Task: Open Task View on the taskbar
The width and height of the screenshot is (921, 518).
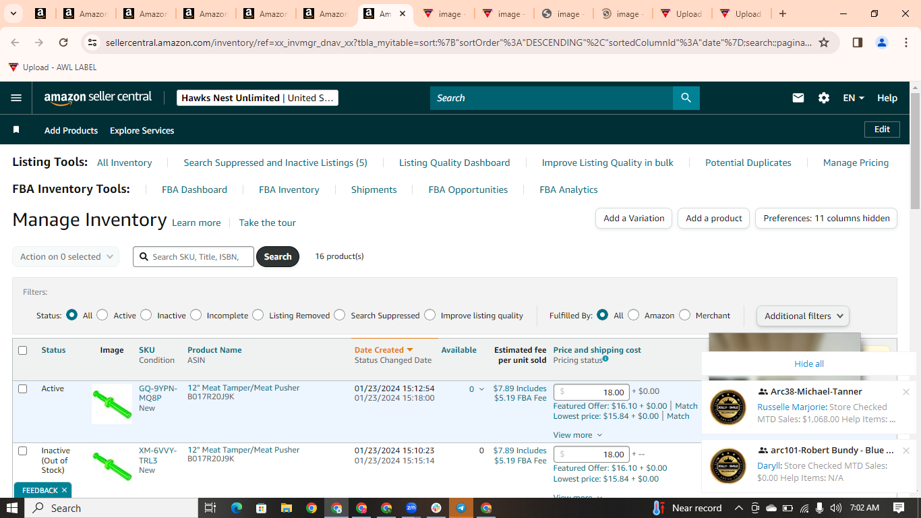Action: [210, 508]
